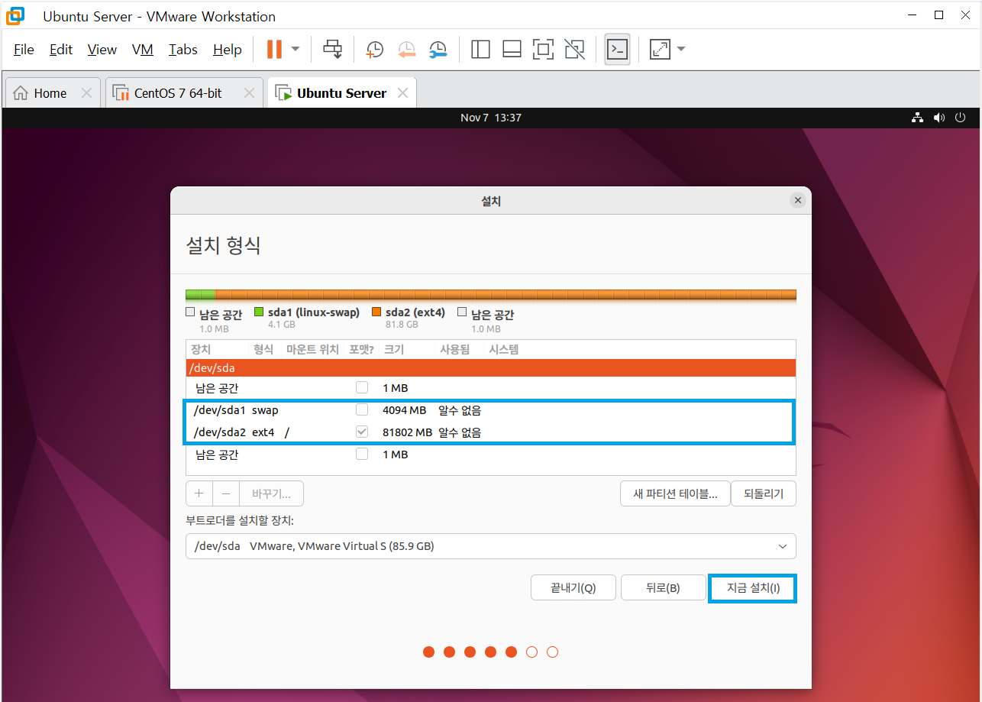
Task: Toggle the library sidebar panel icon
Action: coord(480,50)
